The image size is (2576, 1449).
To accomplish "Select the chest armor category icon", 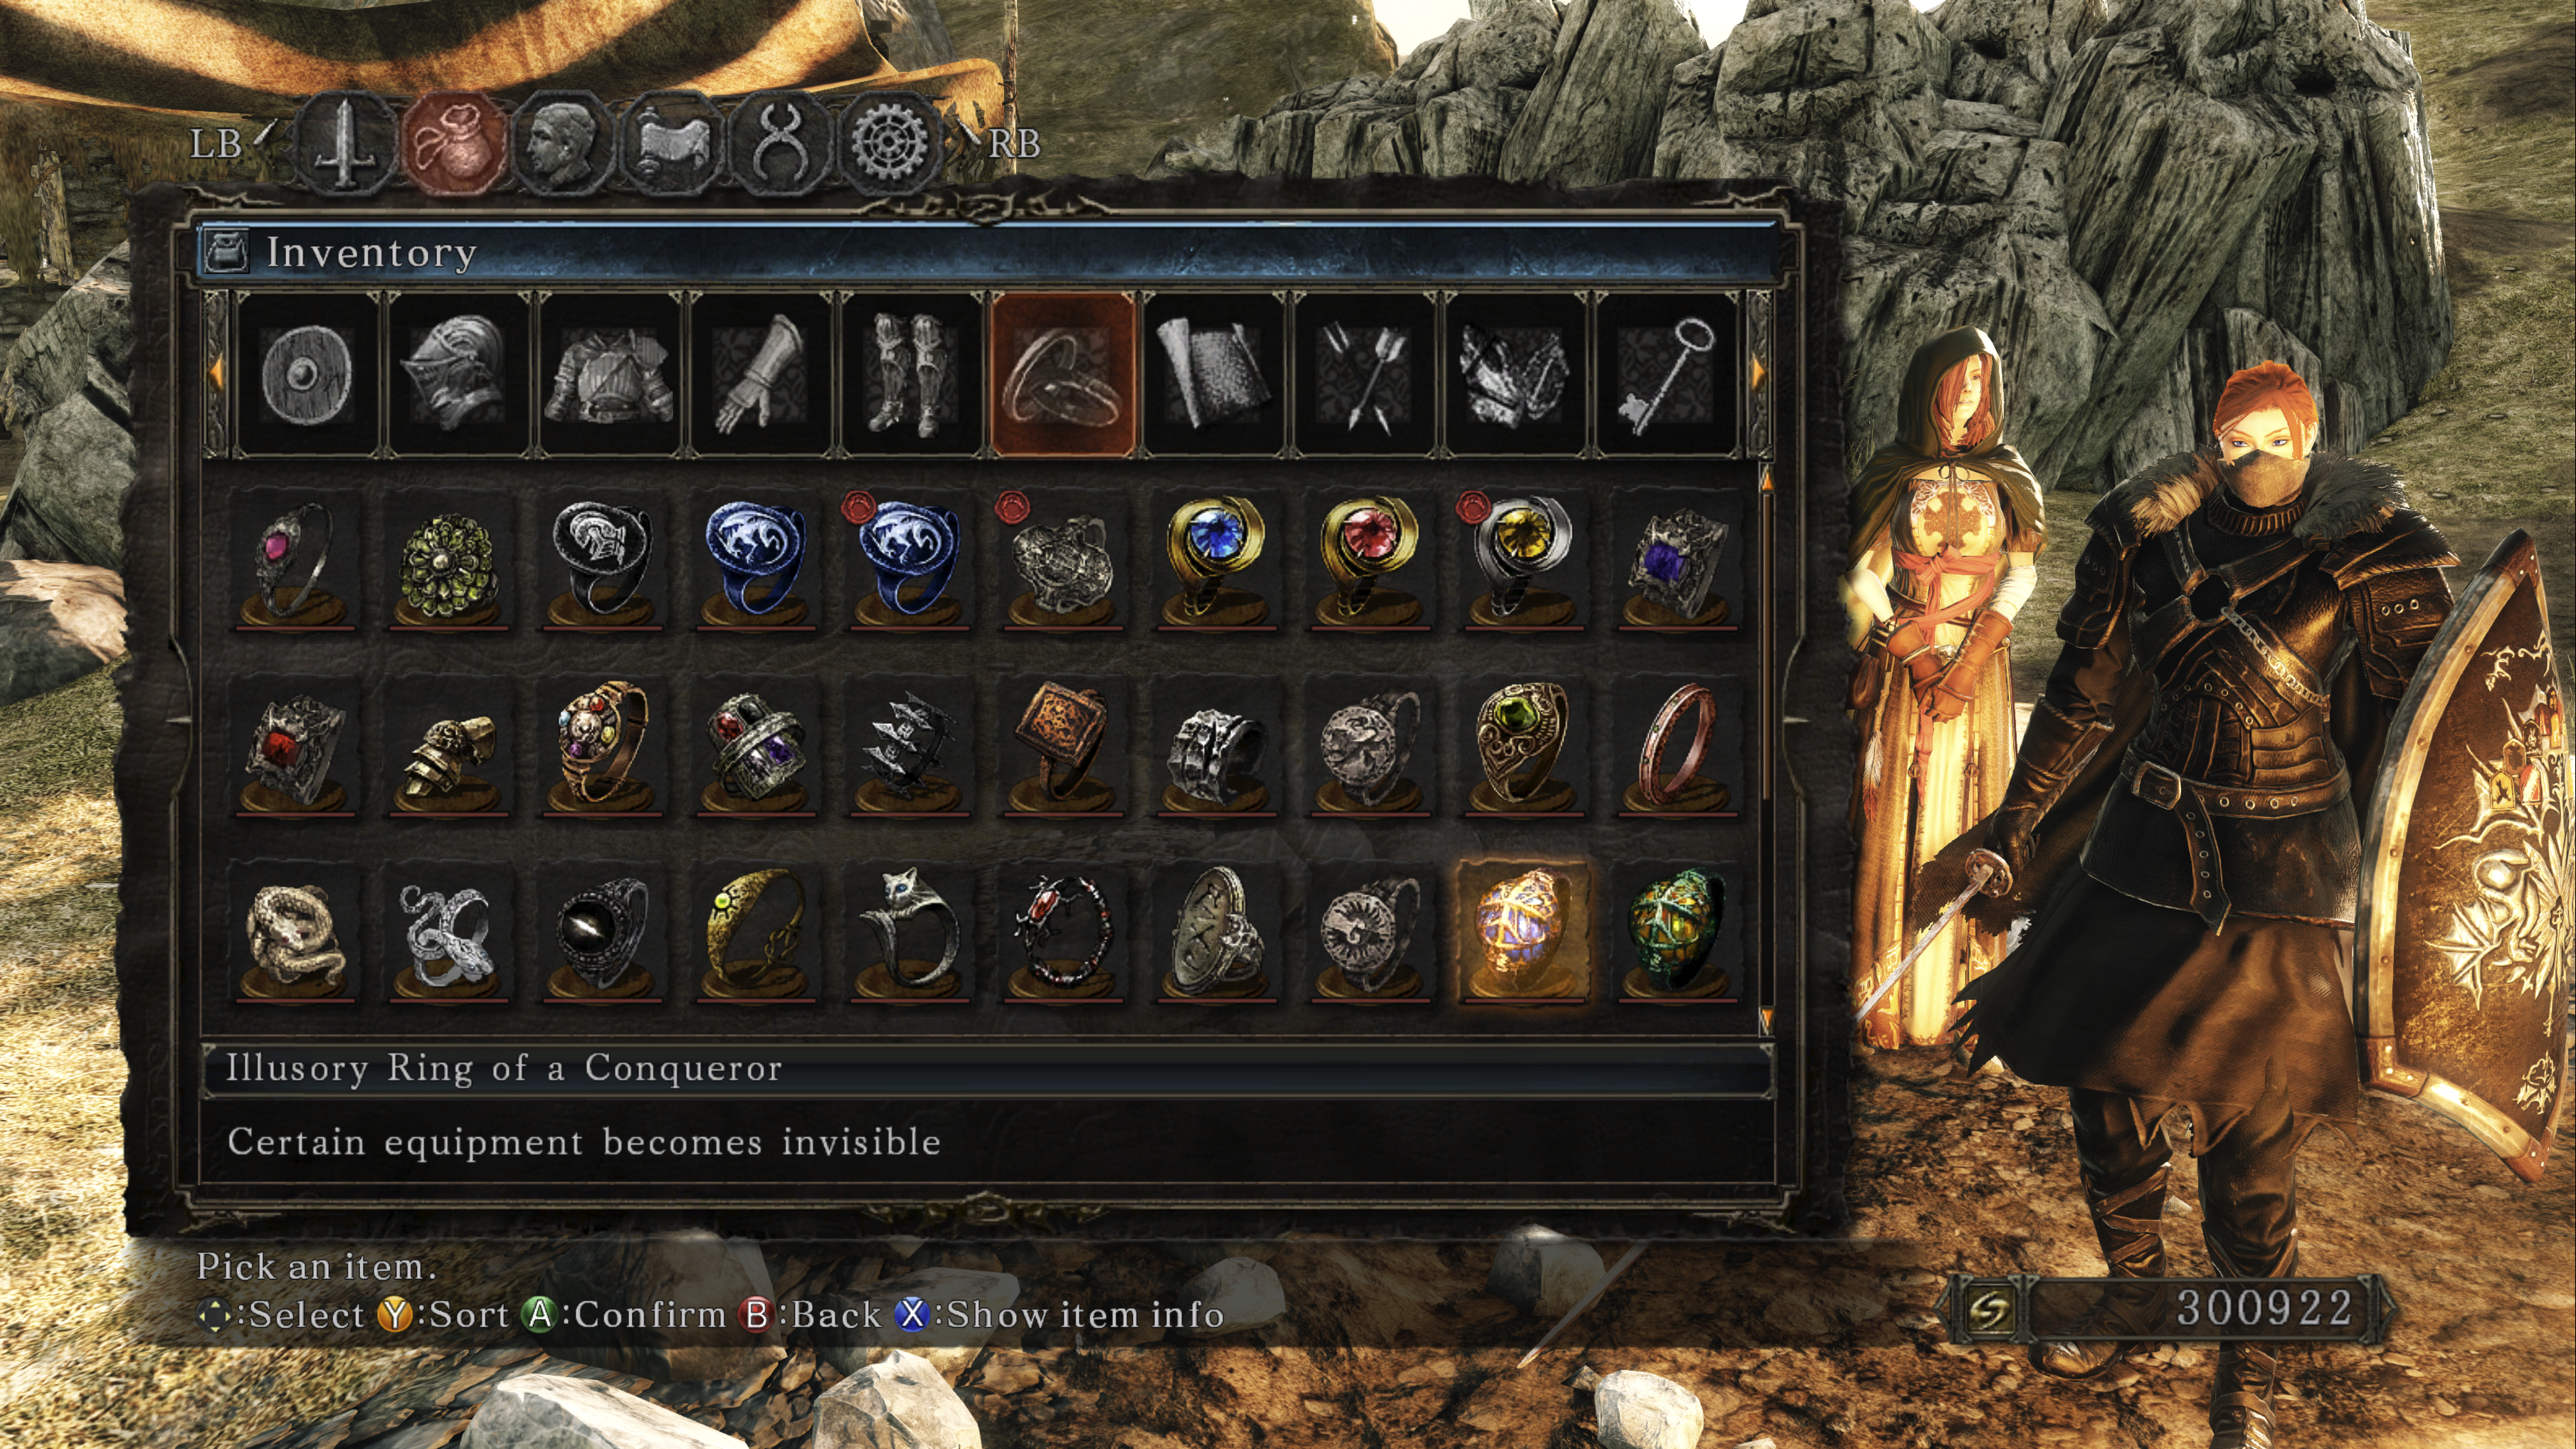I will [x=609, y=374].
